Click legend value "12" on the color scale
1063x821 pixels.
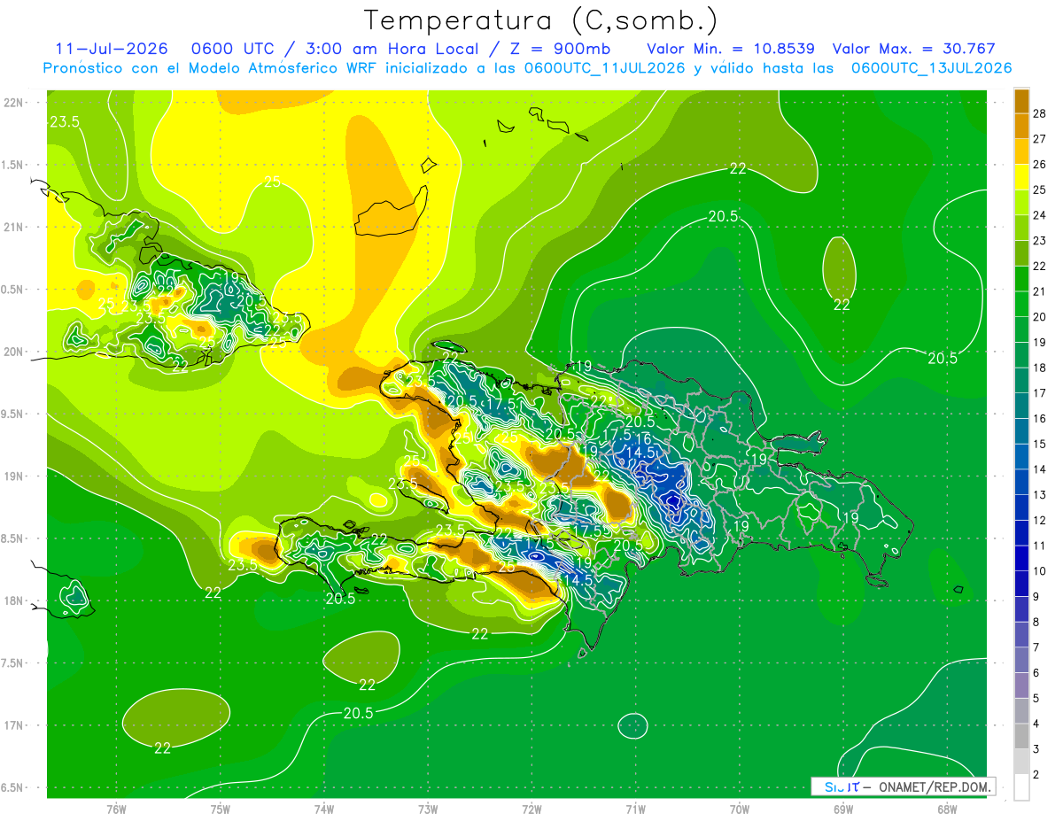point(1041,521)
